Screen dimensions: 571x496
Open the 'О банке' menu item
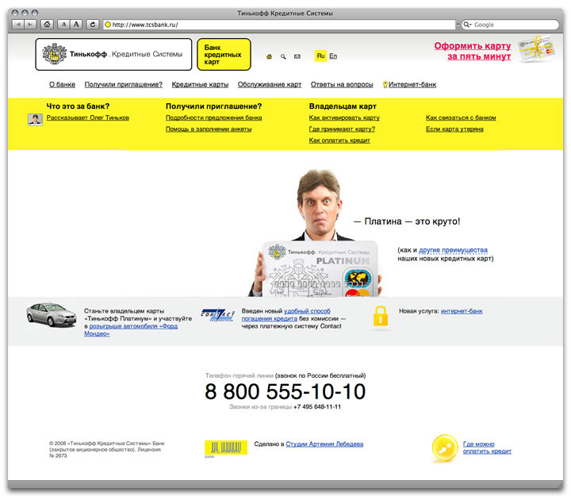coord(62,84)
